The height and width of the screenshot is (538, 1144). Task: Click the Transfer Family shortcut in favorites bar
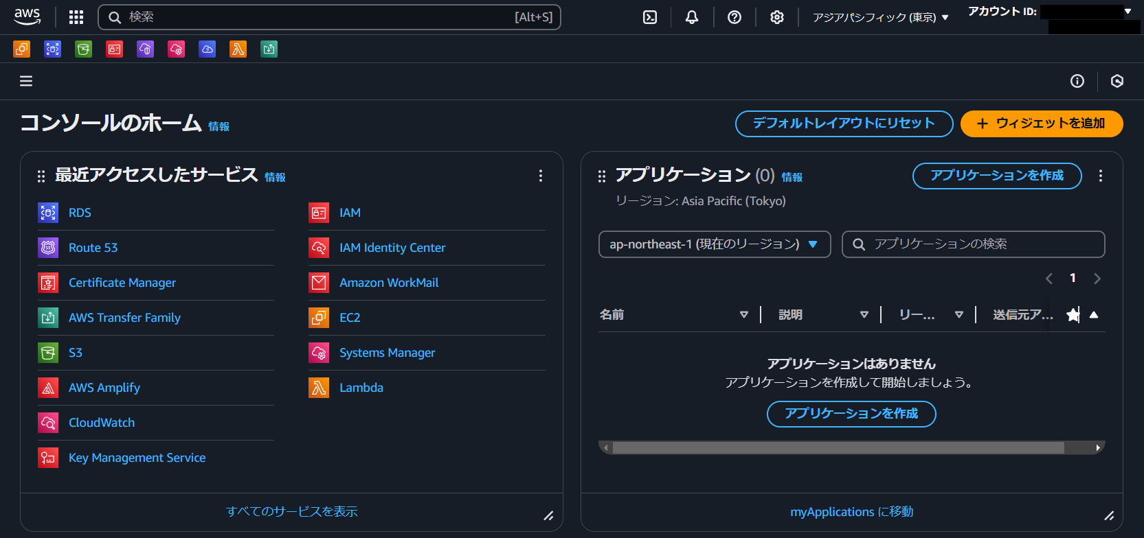click(x=269, y=49)
